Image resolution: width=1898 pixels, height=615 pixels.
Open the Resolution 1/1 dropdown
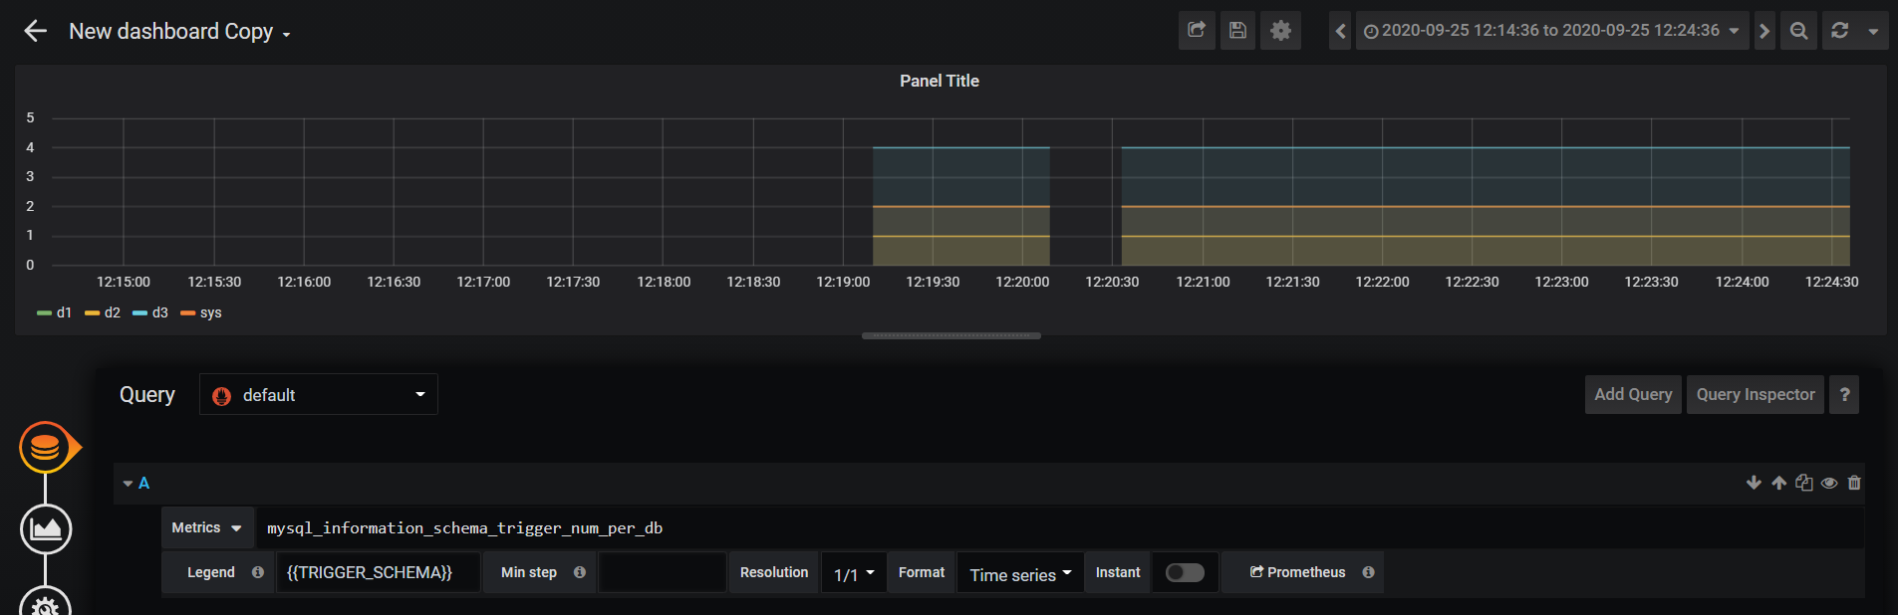854,573
